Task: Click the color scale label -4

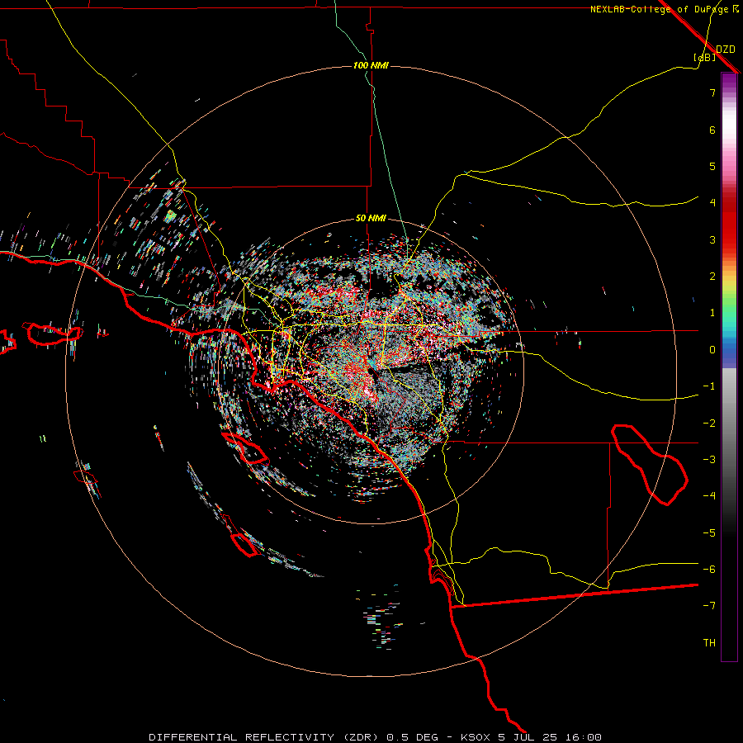Action: coord(709,495)
